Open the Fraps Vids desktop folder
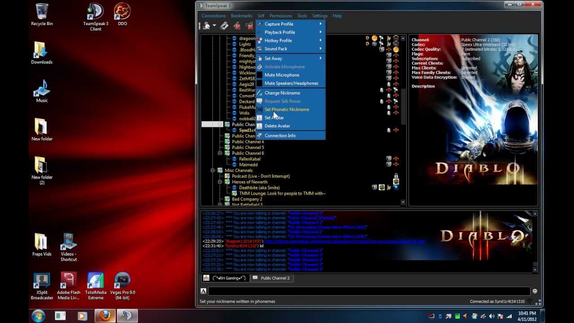 41,245
